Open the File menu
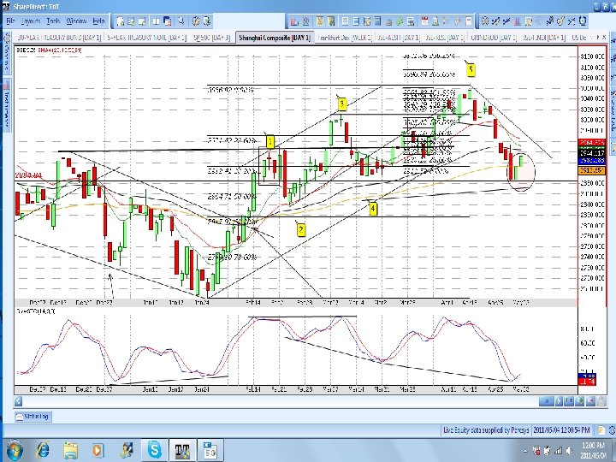This screenshot has height=462, width=616. (x=10, y=21)
